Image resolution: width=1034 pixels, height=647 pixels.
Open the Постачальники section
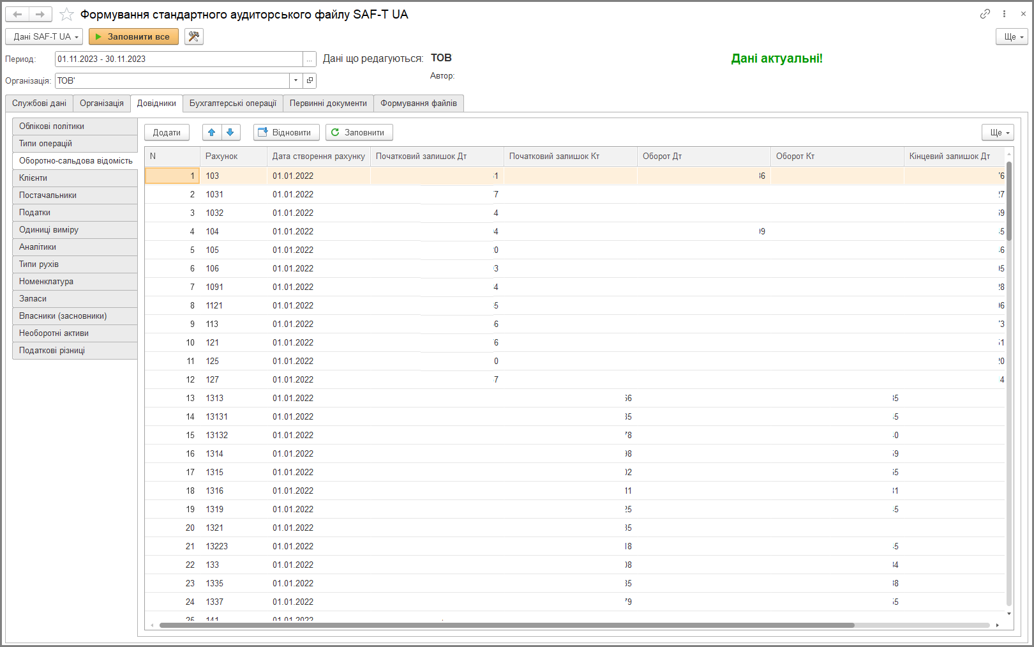pos(75,195)
